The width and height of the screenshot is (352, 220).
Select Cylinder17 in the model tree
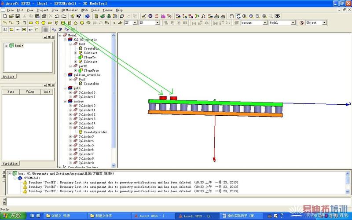[87, 97]
